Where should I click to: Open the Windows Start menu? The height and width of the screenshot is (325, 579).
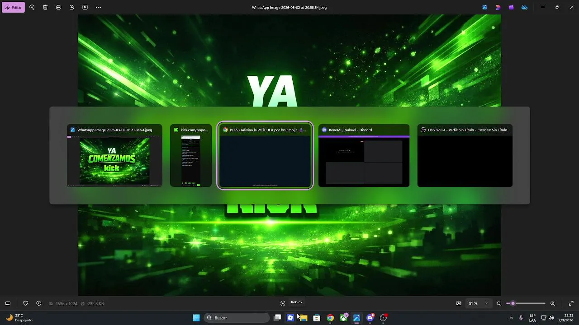pos(196,318)
